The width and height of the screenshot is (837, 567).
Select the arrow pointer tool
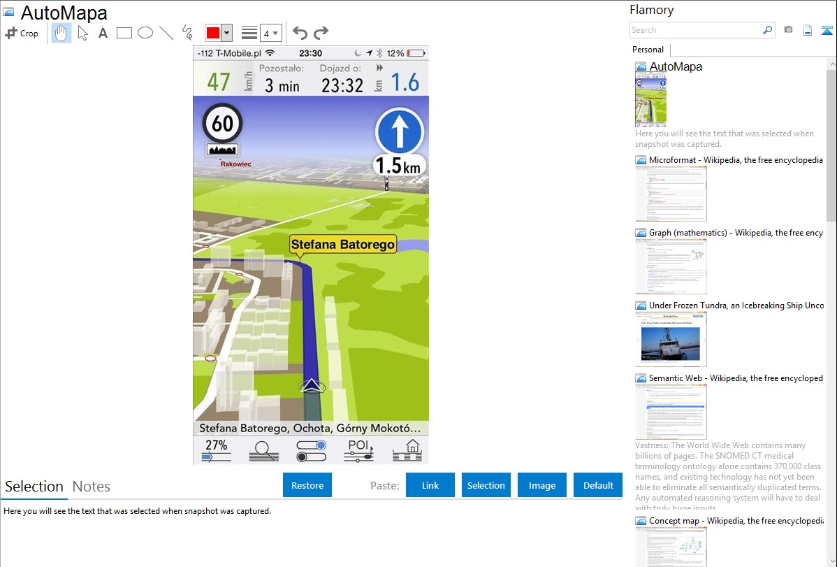coord(82,33)
